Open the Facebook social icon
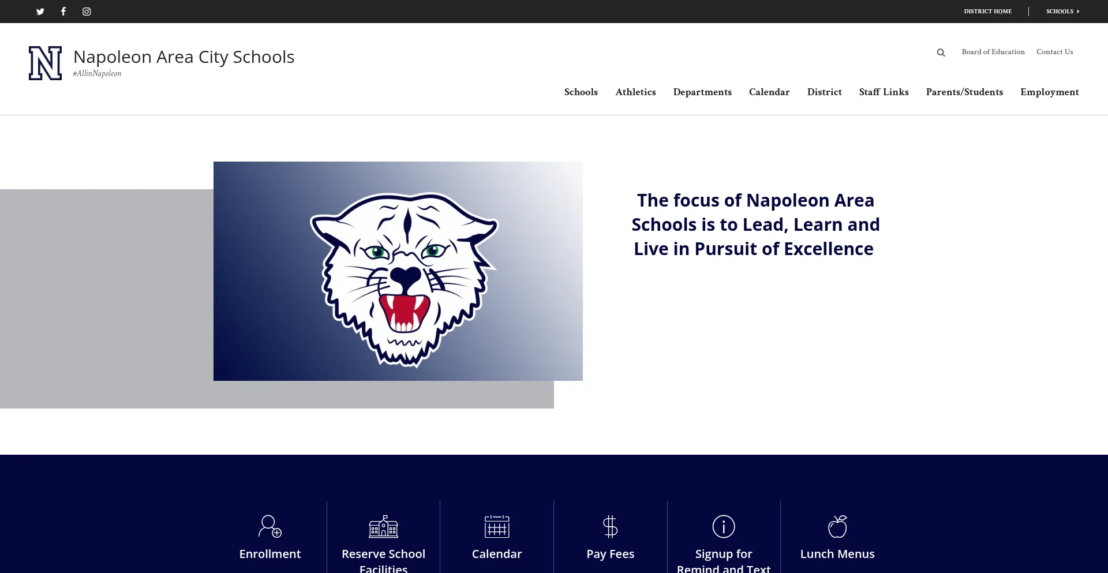 coord(63,12)
